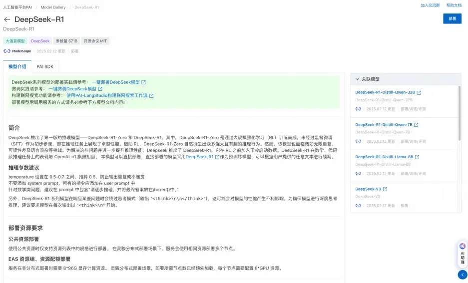Click ModelScope icon under DeepSeek-V3 card
468x283 pixels.
[358, 206]
